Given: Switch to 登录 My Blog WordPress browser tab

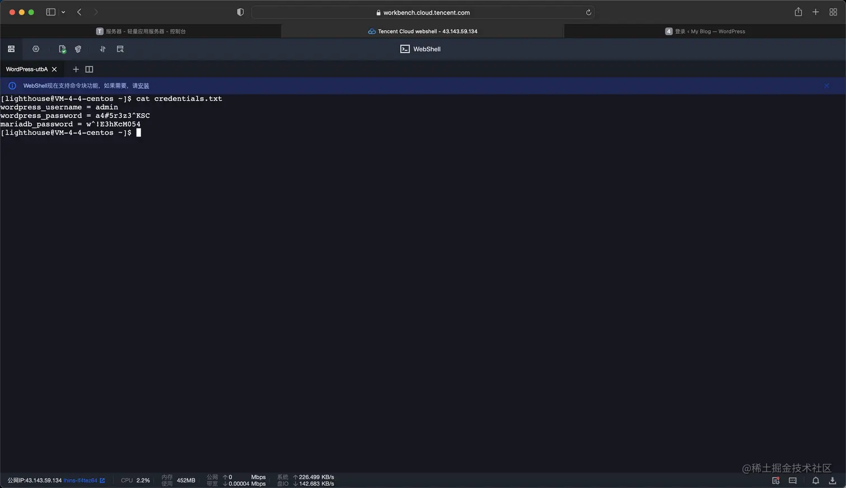Looking at the screenshot, I should pyautogui.click(x=705, y=31).
